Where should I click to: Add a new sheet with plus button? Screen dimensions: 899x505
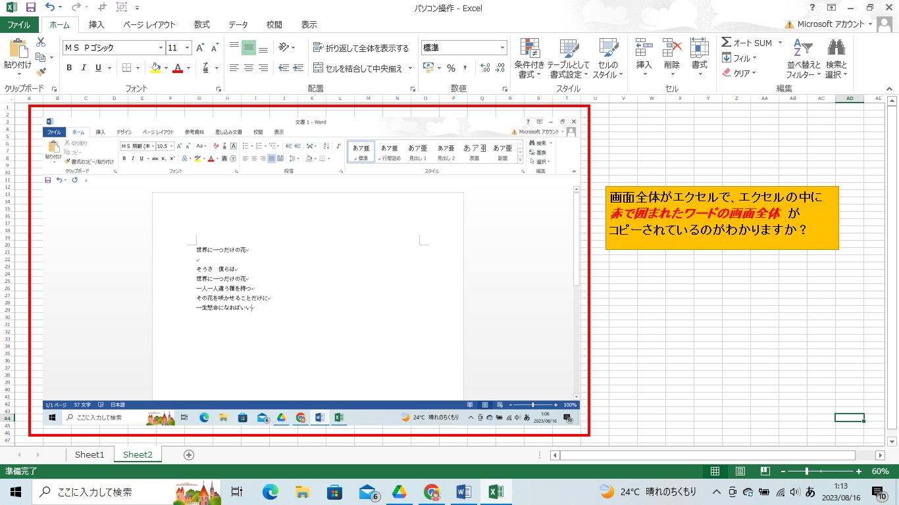click(189, 454)
